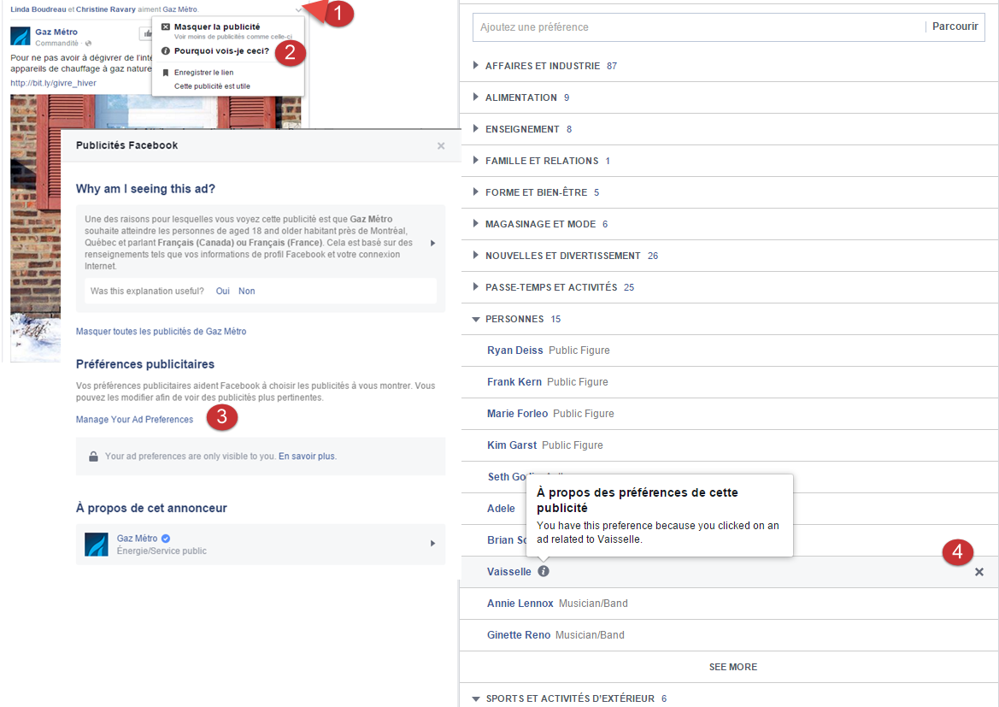Remove the Vaisselle preference with X icon
This screenshot has height=707, width=999.
979,572
